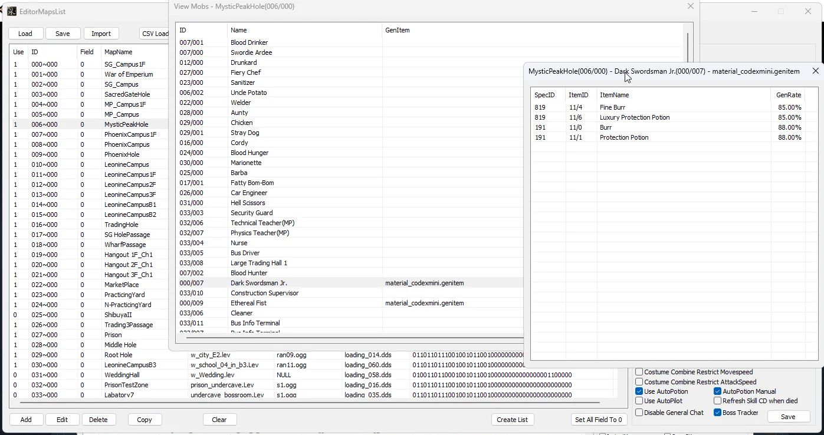
Task: Toggle the AutoPotion Manual checkbox
Action: coord(718,391)
